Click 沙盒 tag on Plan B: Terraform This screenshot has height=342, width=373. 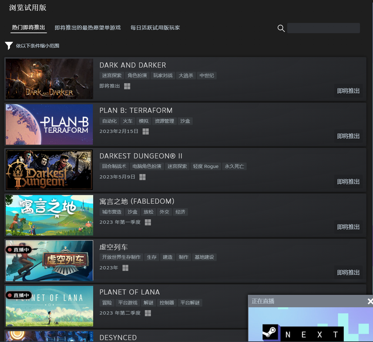point(185,121)
